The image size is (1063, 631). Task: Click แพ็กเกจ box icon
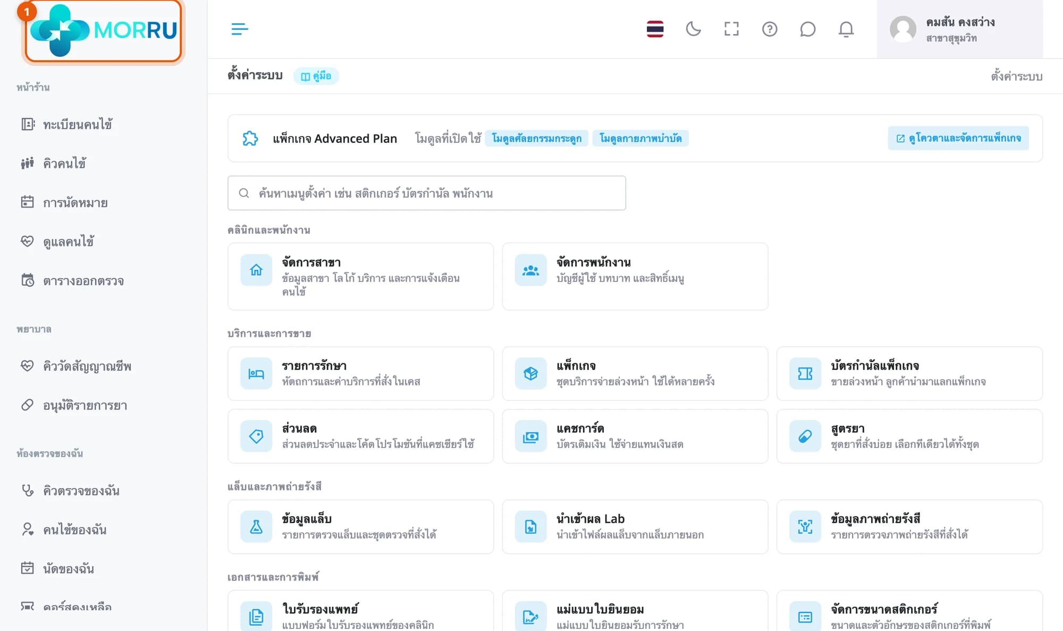pyautogui.click(x=530, y=373)
